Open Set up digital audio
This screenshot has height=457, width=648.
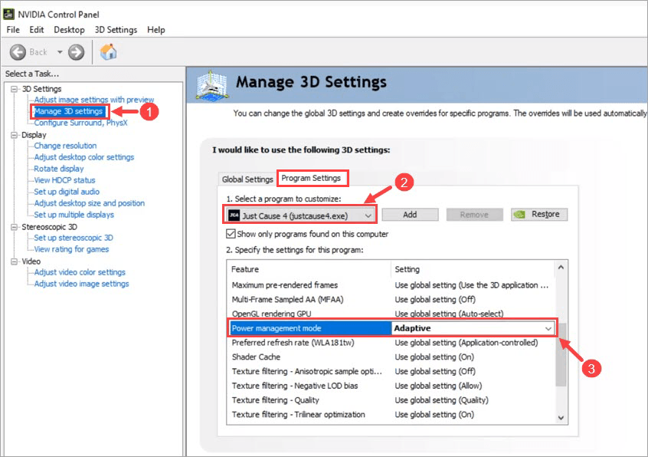coord(67,192)
